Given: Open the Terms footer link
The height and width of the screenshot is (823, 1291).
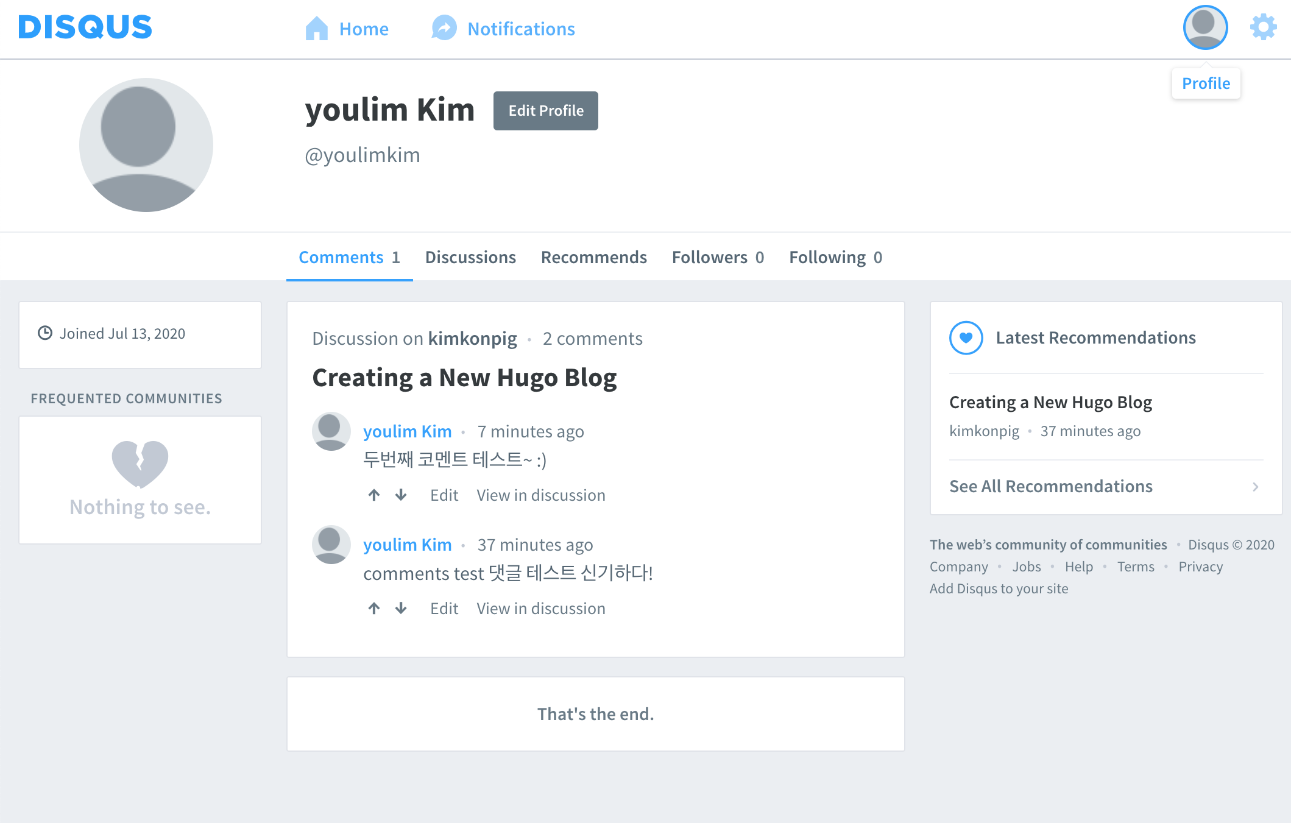Looking at the screenshot, I should tap(1136, 567).
